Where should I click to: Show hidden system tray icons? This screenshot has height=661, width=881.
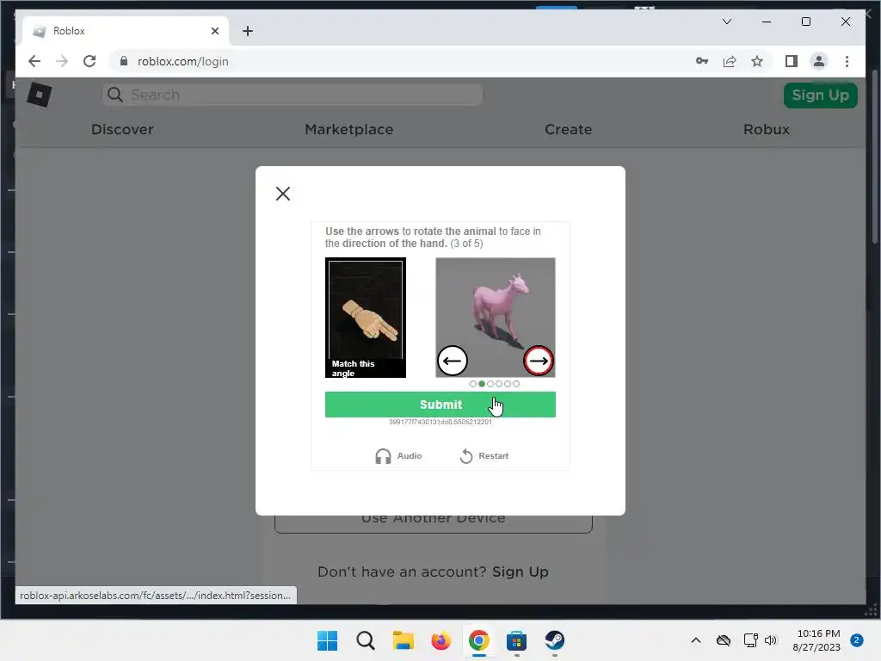tap(695, 640)
